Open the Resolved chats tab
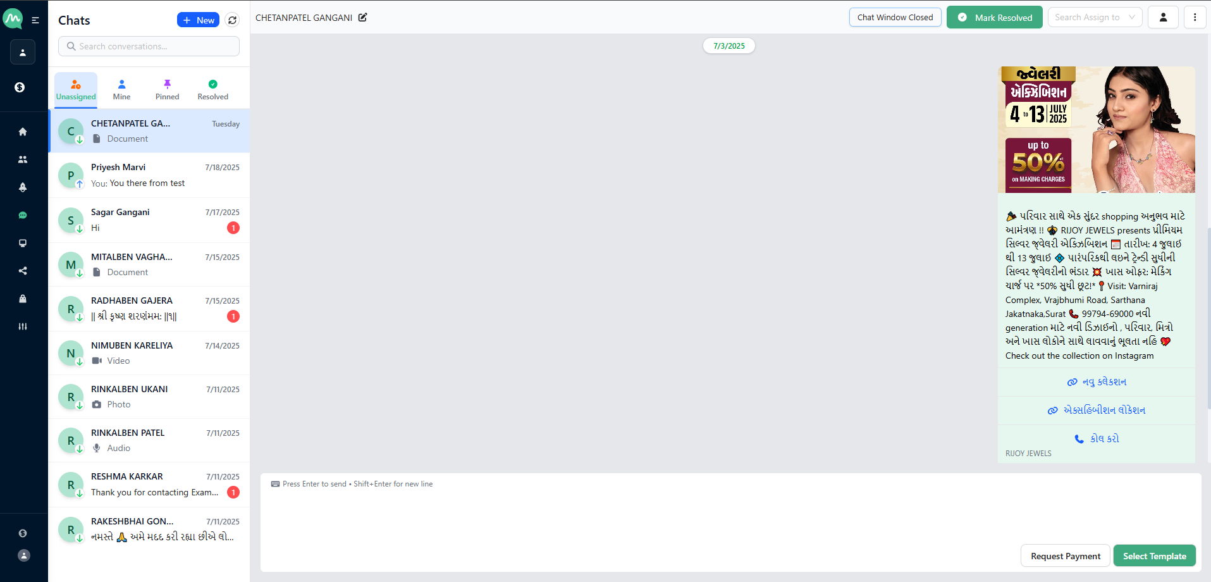Viewport: 1211px width, 582px height. (212, 90)
